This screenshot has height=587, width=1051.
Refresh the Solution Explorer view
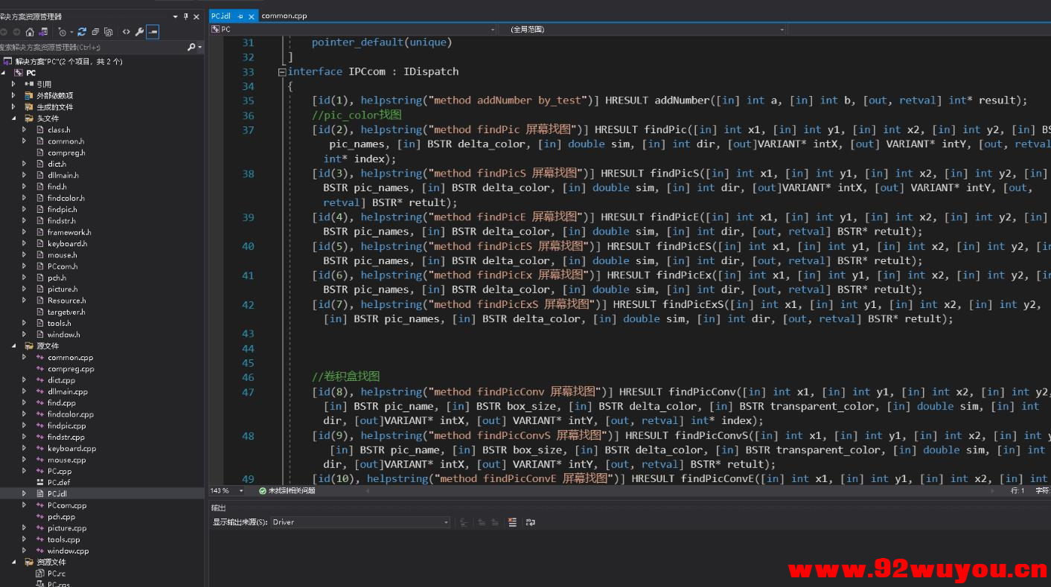click(x=82, y=31)
